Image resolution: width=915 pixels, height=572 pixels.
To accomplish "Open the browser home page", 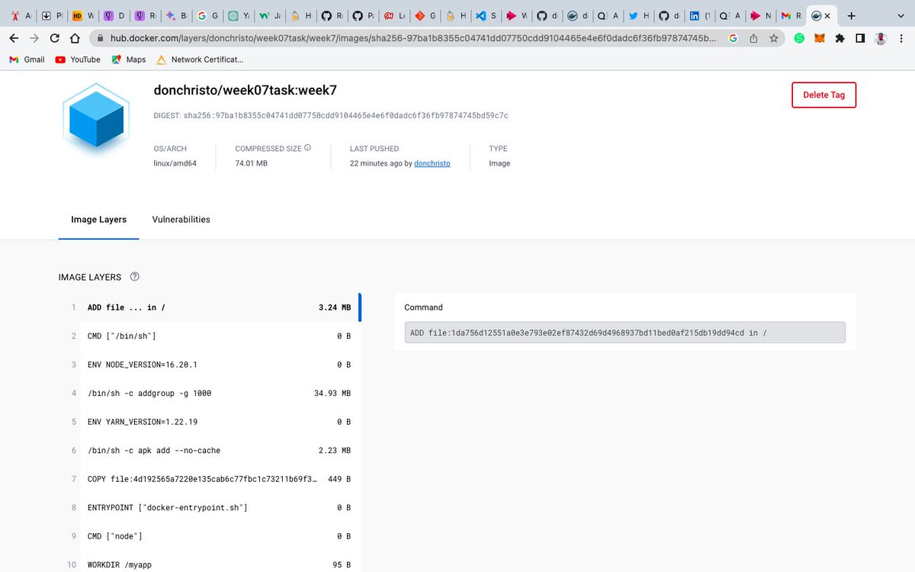I will (75, 38).
